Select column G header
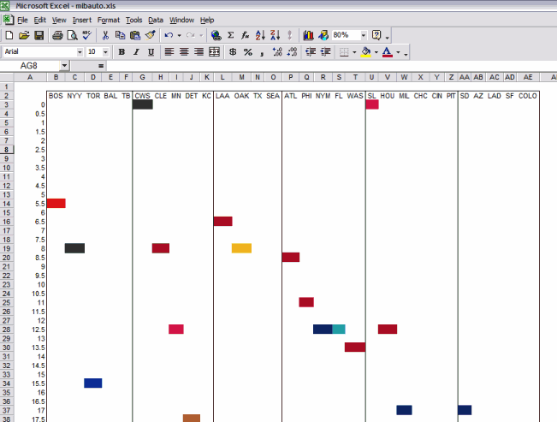Image resolution: width=557 pixels, height=422 pixels. tap(142, 77)
